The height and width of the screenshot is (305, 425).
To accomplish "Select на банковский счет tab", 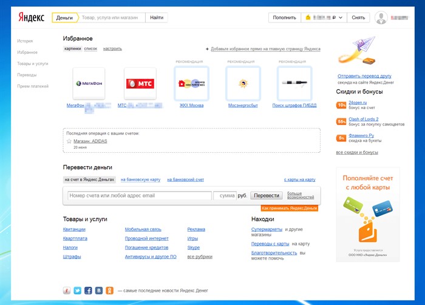I will [x=185, y=179].
